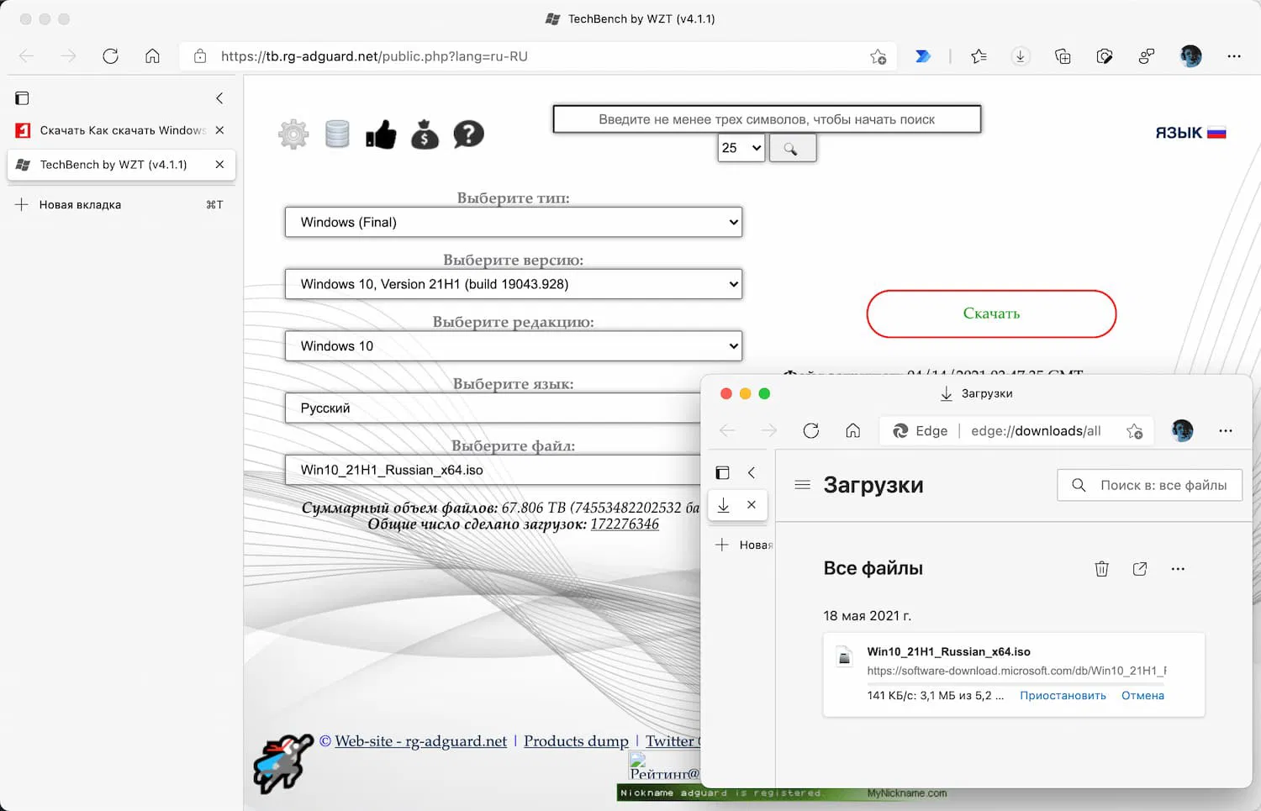Screen dimensions: 1261x811
Task: Change results count in the '25' dropdown
Action: pos(740,148)
